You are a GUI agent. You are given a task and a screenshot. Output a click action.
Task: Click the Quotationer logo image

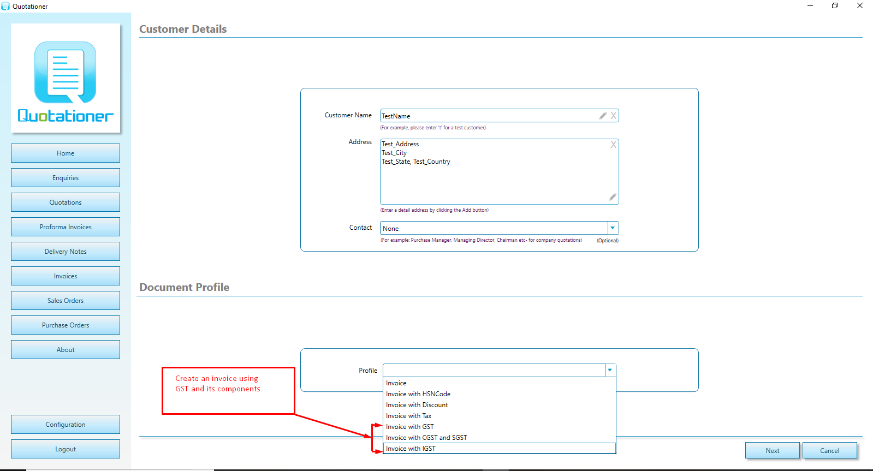[66, 79]
